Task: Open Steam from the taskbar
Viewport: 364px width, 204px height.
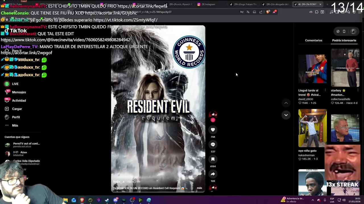Action: [107, 200]
